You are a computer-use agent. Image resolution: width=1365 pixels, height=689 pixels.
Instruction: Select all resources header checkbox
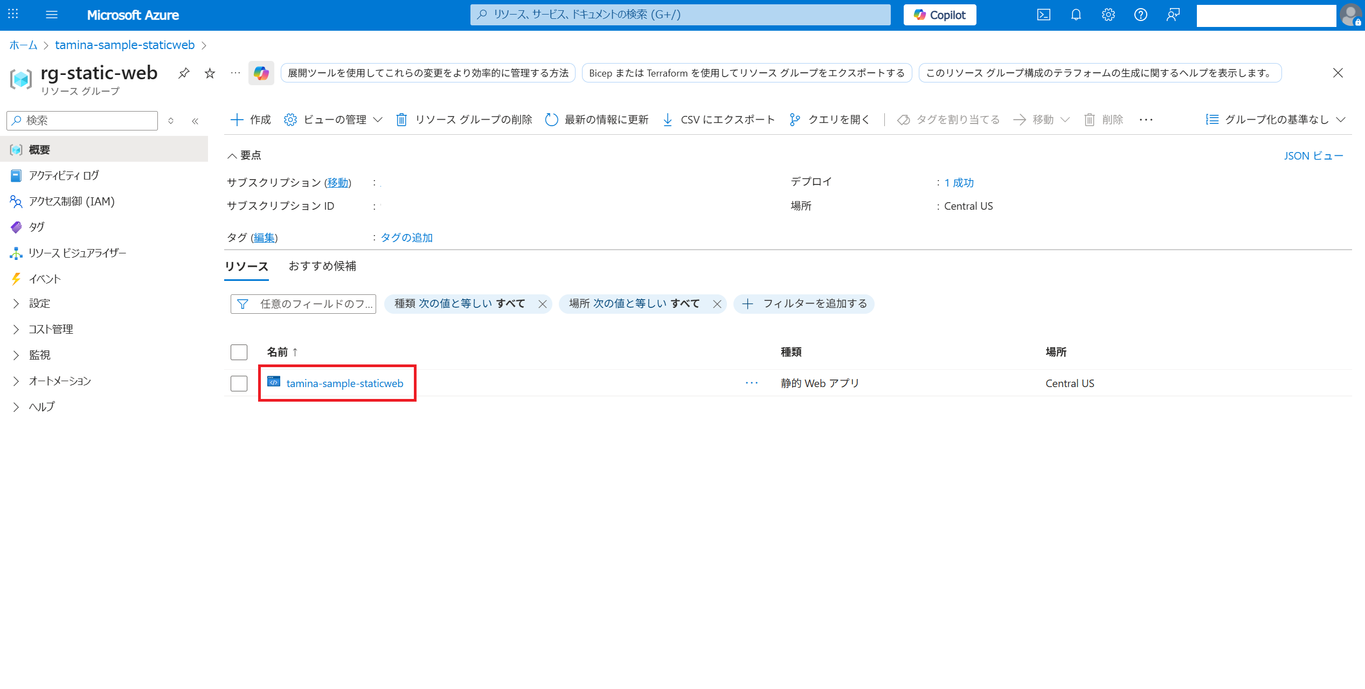tap(239, 352)
